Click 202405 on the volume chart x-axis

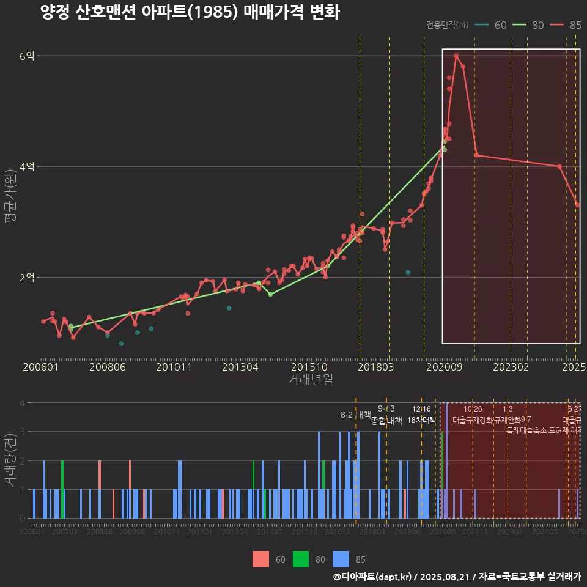(x=545, y=531)
